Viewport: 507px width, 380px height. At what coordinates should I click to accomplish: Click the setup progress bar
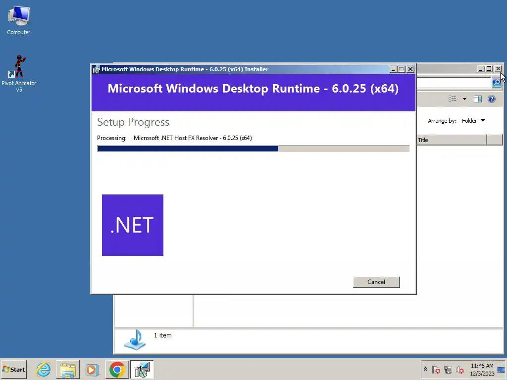coord(253,148)
